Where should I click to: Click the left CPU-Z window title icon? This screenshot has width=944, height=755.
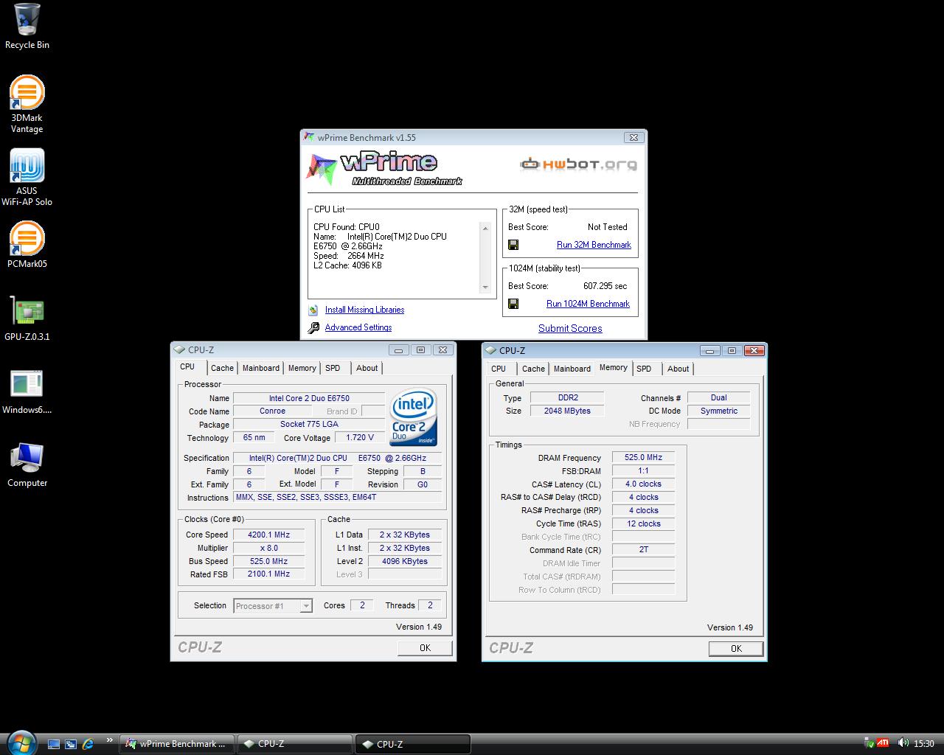[179, 350]
